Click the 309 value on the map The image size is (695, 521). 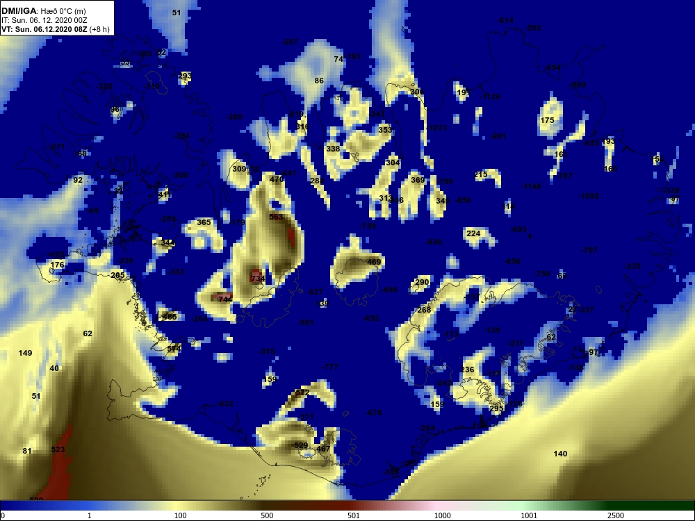point(239,169)
